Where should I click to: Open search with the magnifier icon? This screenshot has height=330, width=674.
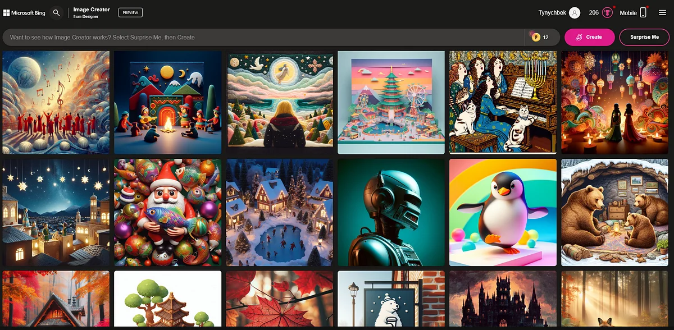click(x=56, y=12)
